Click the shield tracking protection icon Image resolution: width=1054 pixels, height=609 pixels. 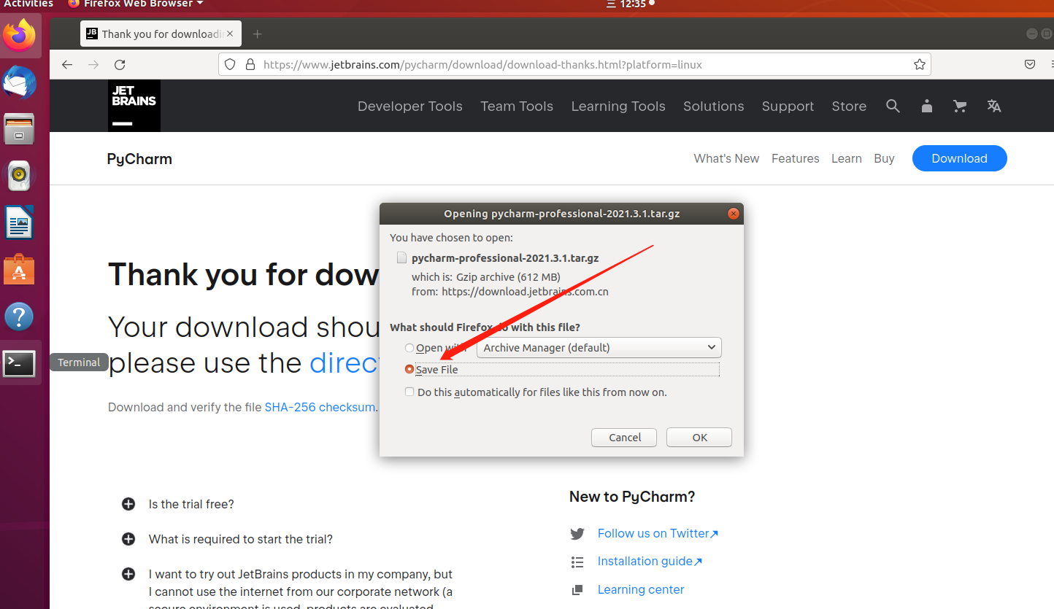click(x=230, y=64)
